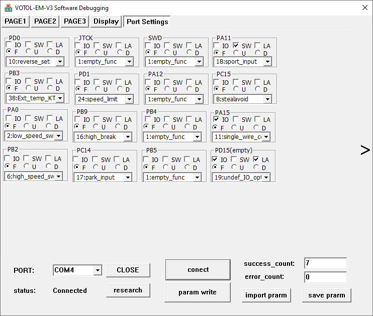Click the success_count text field
Viewport: 373px width, 316px height.
pyautogui.click(x=325, y=263)
